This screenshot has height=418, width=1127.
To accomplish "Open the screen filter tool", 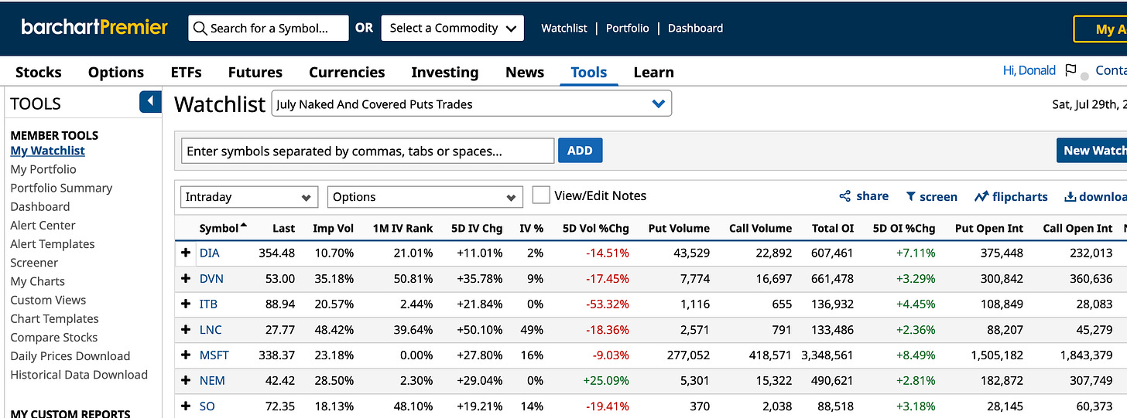I will [x=931, y=197].
